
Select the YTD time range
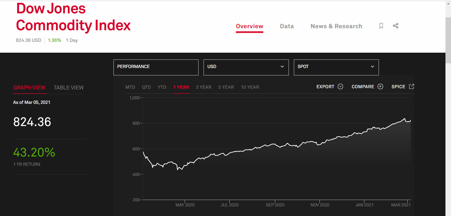pos(162,87)
